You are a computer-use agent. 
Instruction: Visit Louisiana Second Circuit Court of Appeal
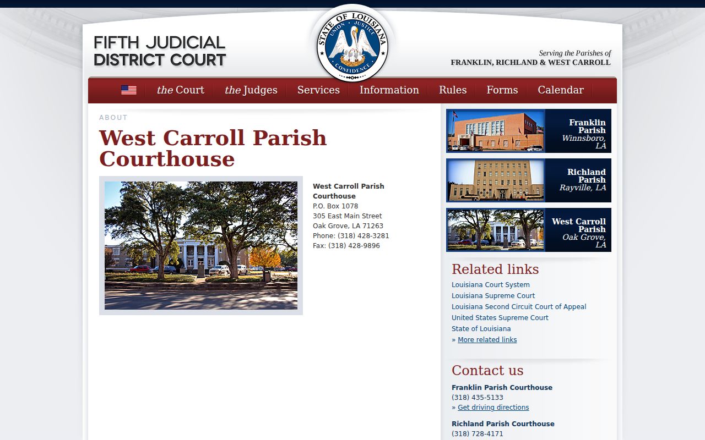click(519, 307)
